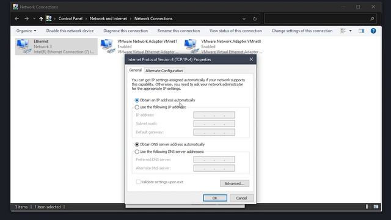This screenshot has width=391, height=220.
Task: Go up one folder level
Action: point(41,19)
